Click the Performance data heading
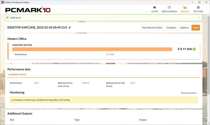210x125 pixels. tap(19, 69)
